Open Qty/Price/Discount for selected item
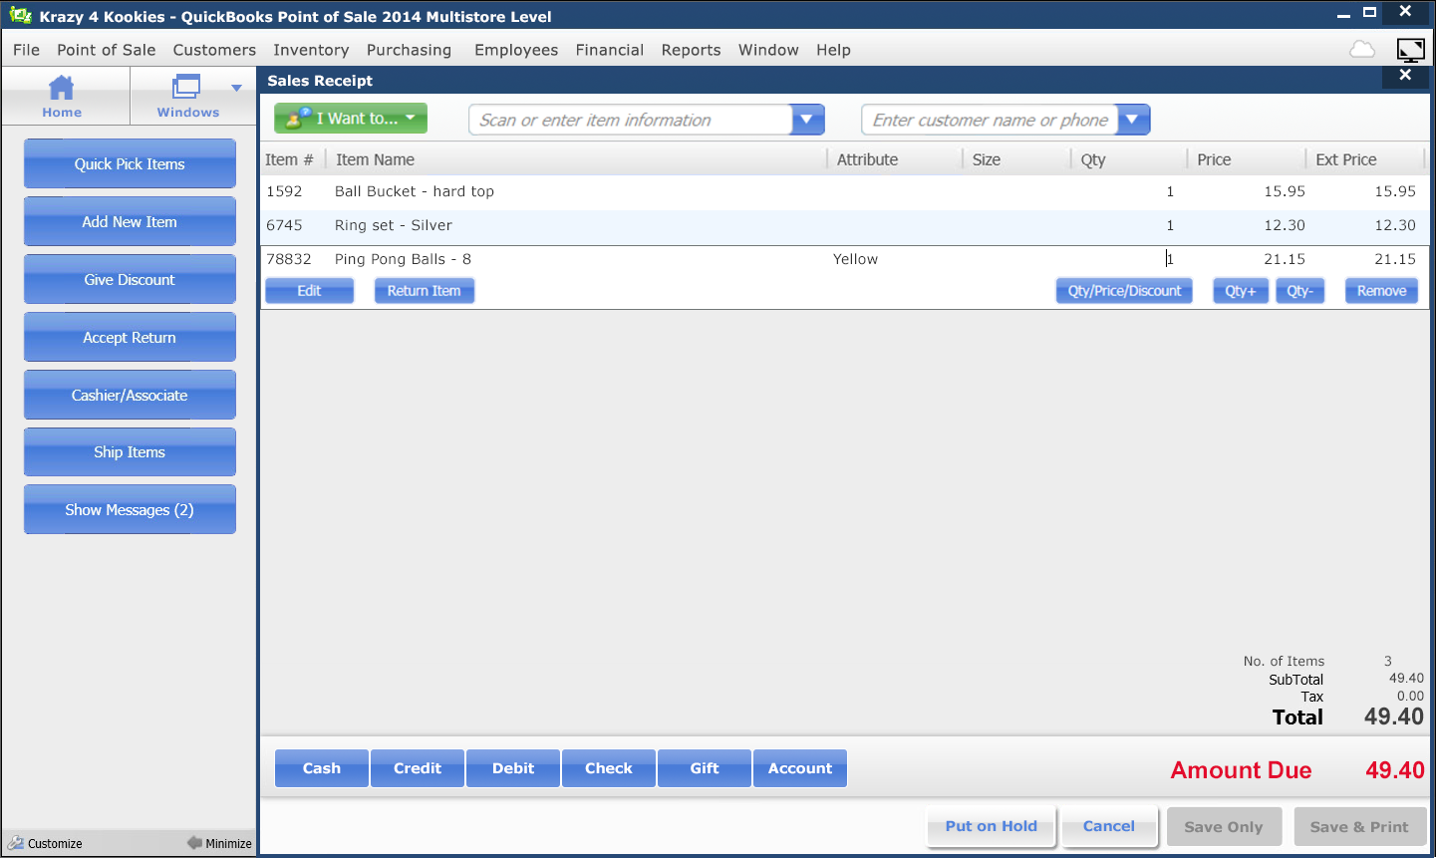 coord(1124,291)
